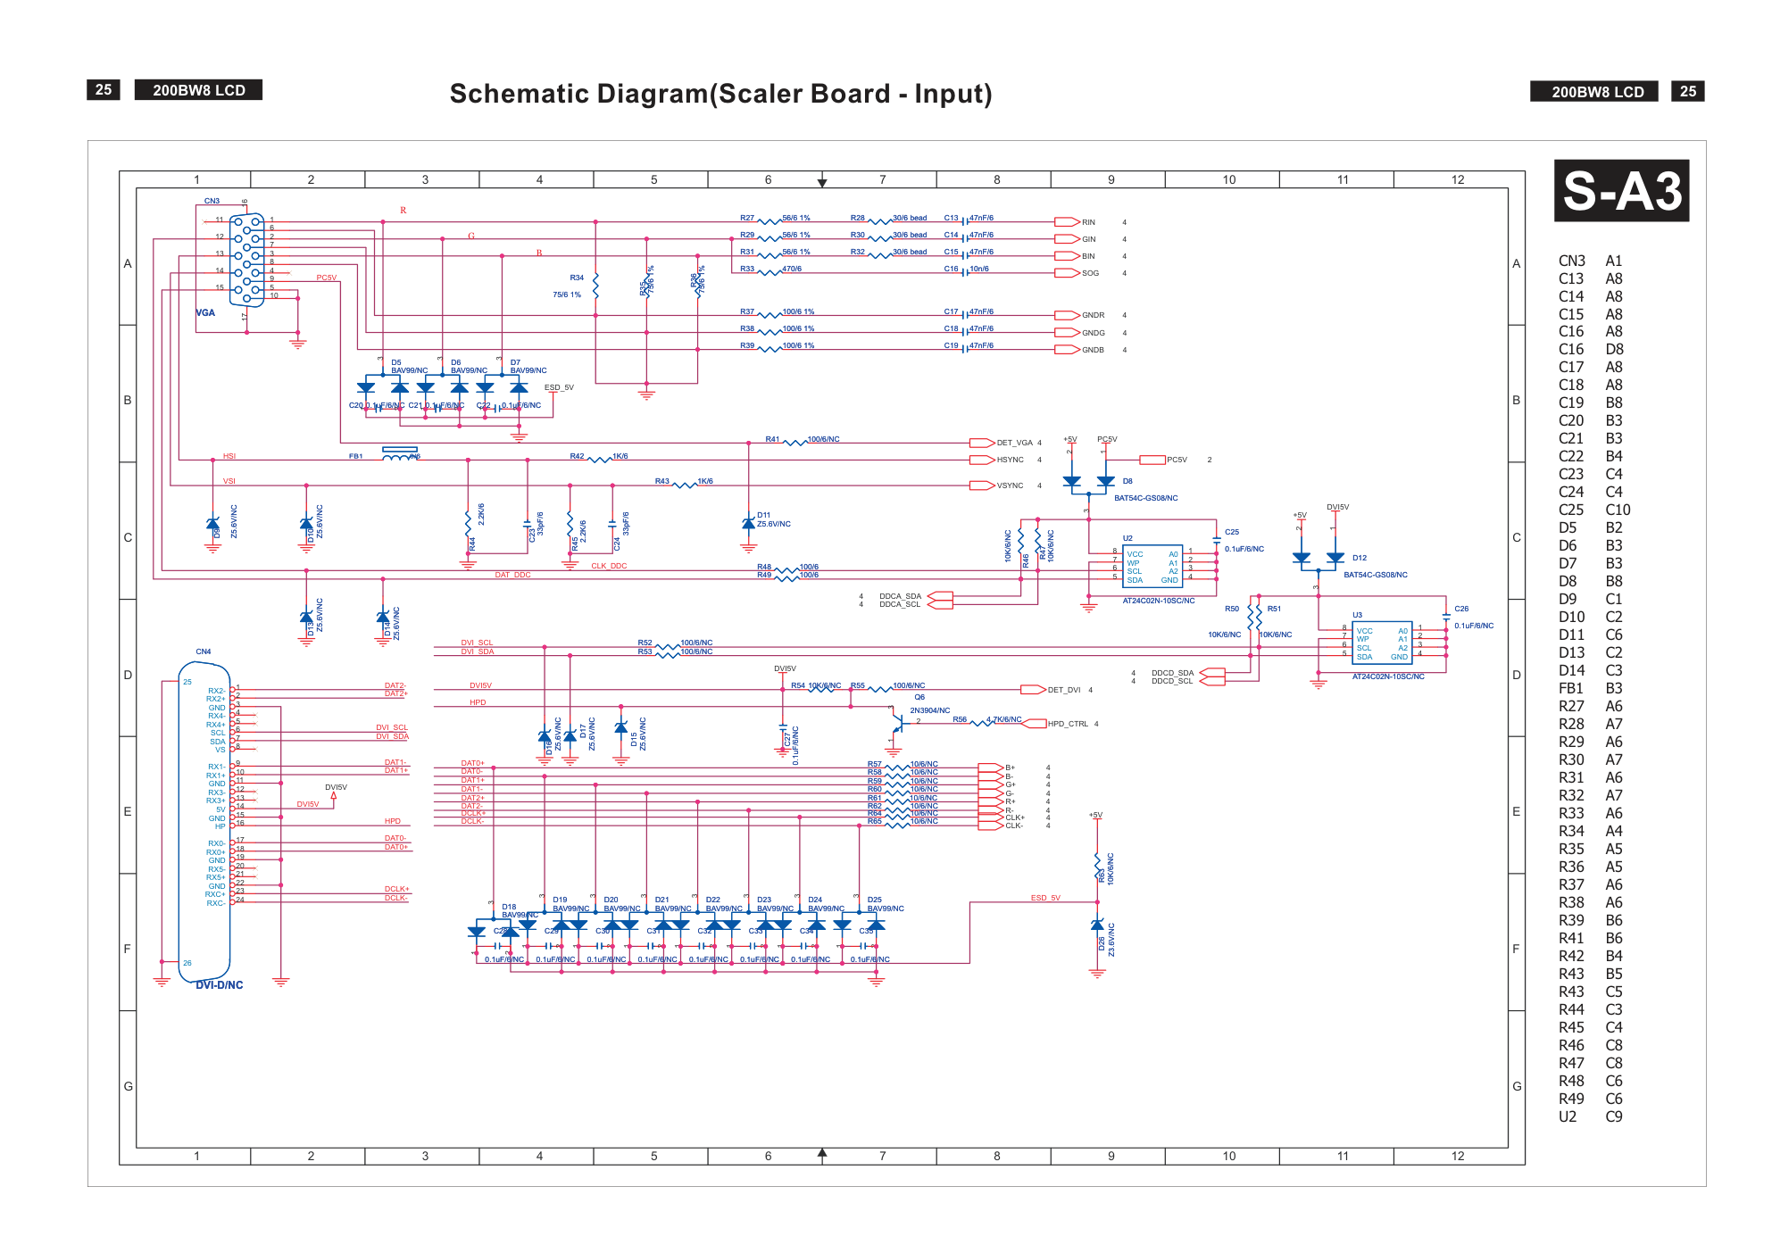The height and width of the screenshot is (1253, 1772).
Task: Click the D14 C3 index entry
Action: point(1590,670)
